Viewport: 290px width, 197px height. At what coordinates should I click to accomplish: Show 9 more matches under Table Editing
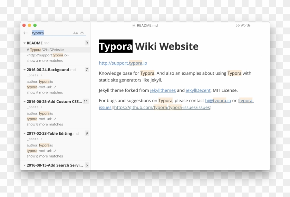(x=45, y=156)
